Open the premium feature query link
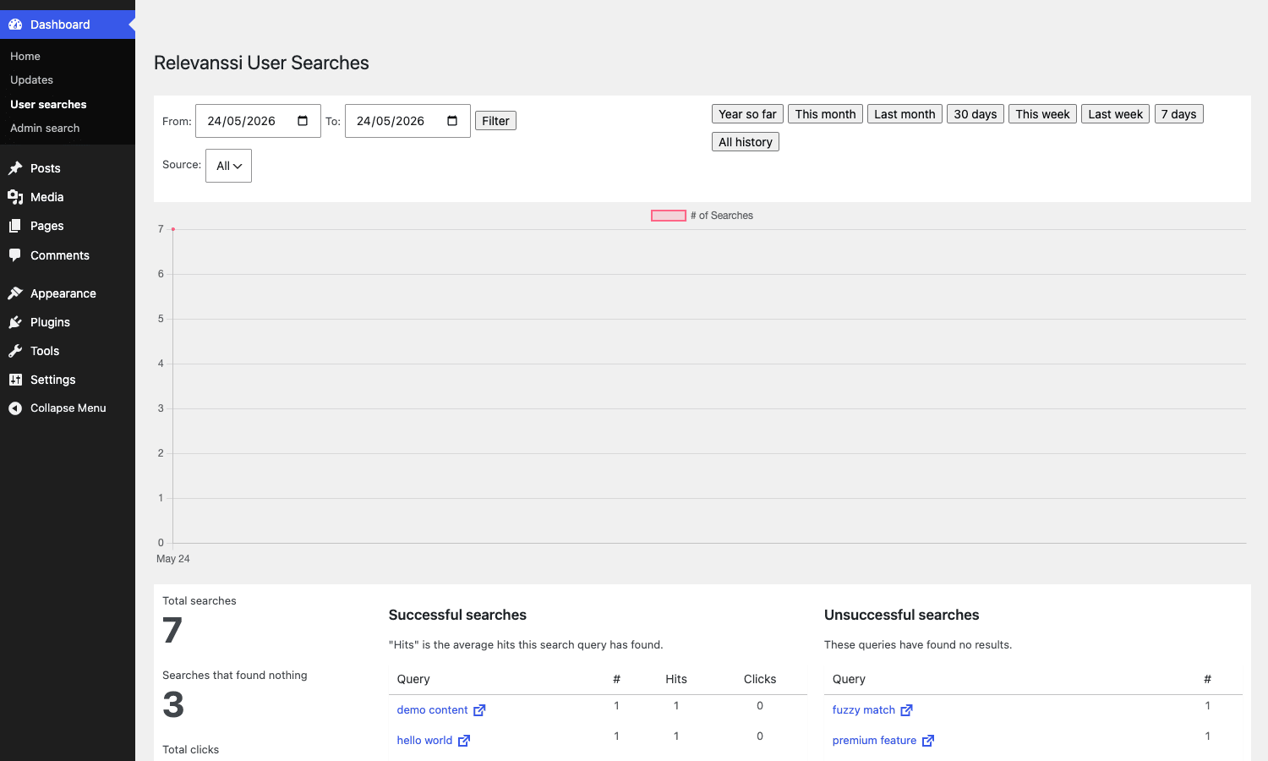Image resolution: width=1268 pixels, height=761 pixels. 874,741
